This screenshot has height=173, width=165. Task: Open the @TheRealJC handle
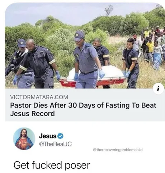56,144
